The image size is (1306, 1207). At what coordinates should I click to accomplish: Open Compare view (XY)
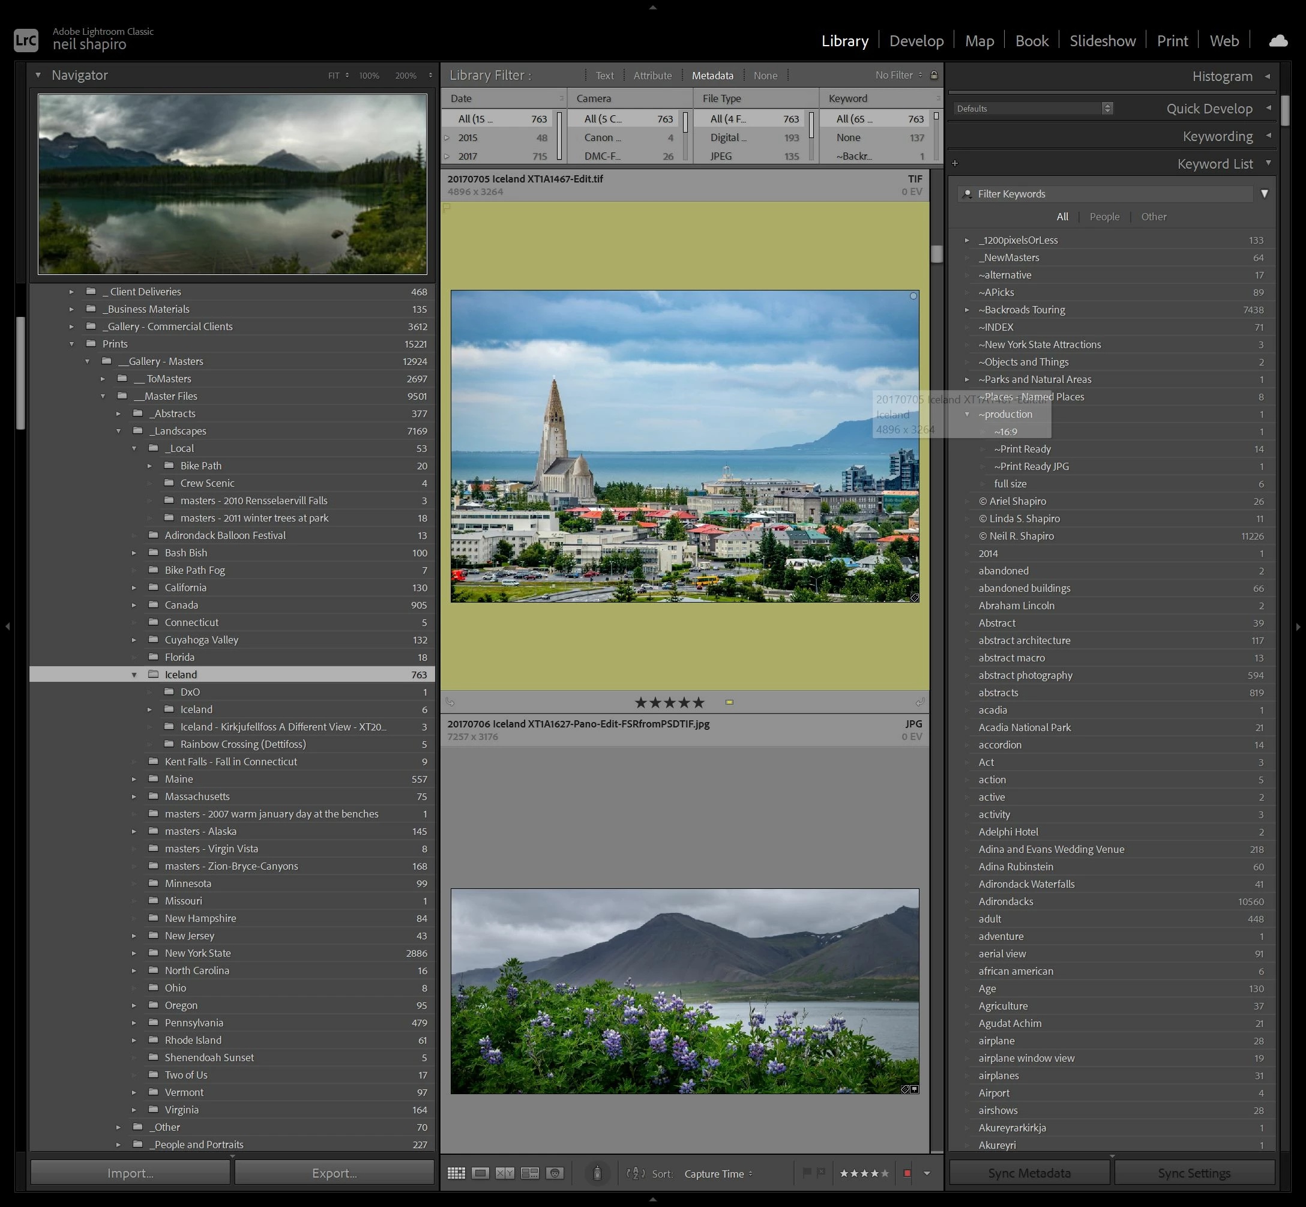(x=505, y=1173)
